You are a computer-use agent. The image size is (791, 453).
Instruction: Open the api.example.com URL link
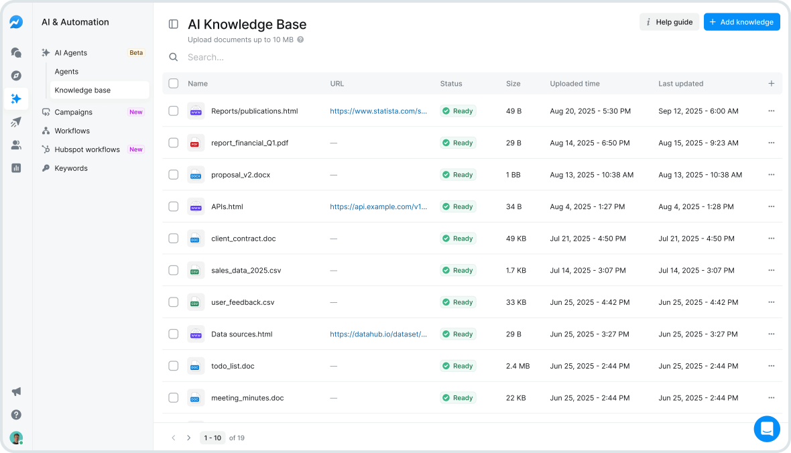(378, 206)
